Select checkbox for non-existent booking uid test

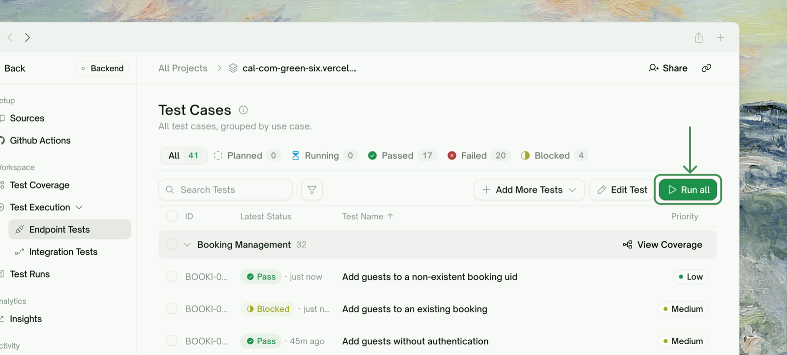[172, 276]
